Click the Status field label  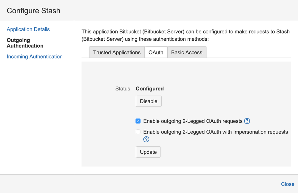(x=123, y=89)
